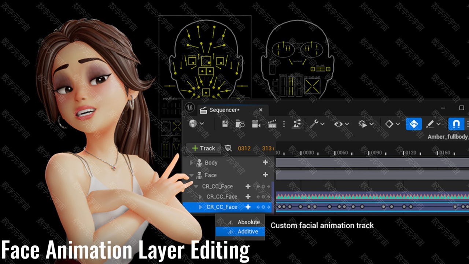Click the + Track button
The height and width of the screenshot is (264, 469).
[x=203, y=148]
